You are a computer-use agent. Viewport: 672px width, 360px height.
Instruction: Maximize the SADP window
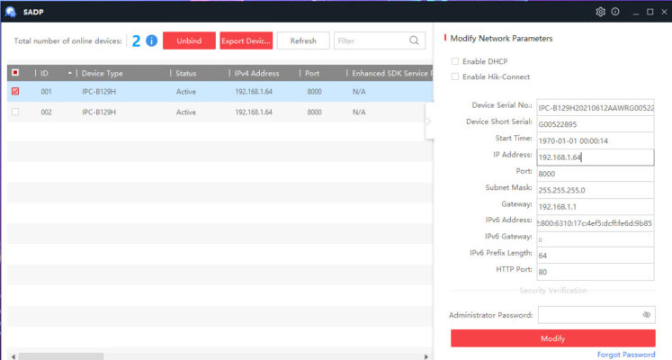coord(650,12)
